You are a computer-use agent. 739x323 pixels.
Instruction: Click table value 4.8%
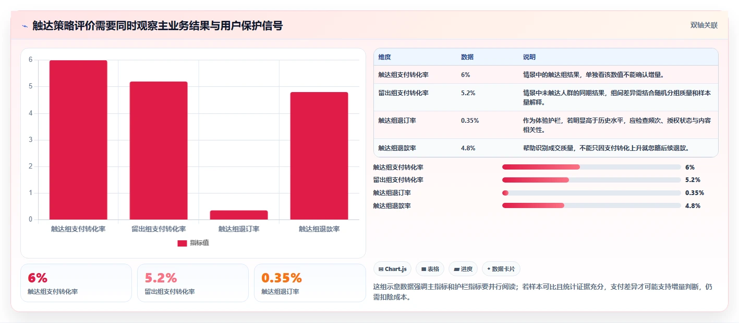468,148
